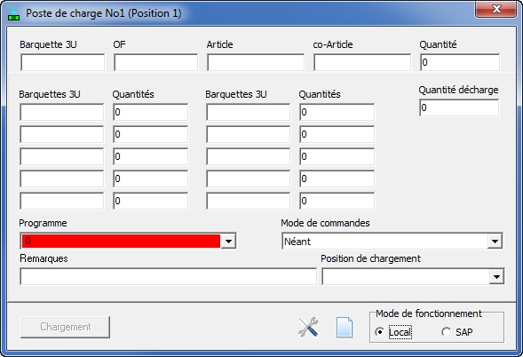Focus the co-Article text field
Screen dimensions: 523x357
click(x=362, y=62)
